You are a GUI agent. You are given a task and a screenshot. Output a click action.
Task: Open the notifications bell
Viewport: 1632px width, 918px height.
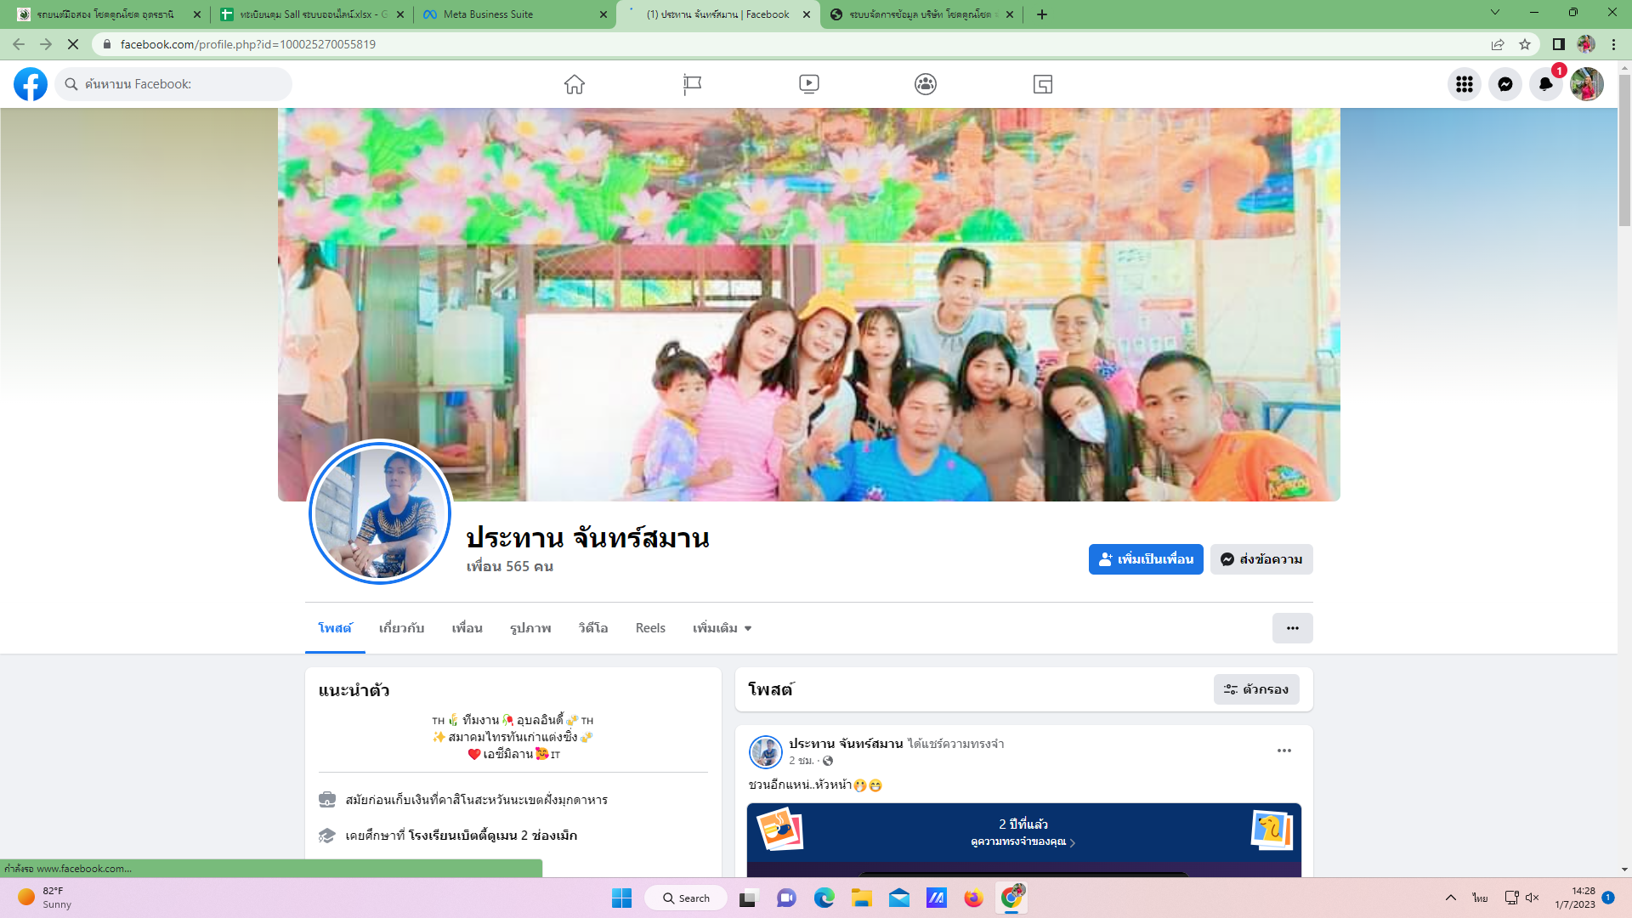click(x=1545, y=84)
